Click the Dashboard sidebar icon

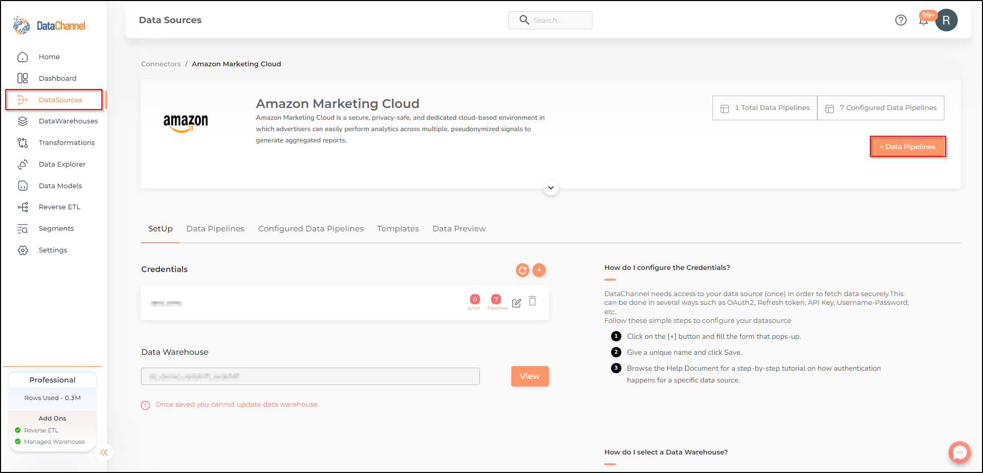coord(23,78)
